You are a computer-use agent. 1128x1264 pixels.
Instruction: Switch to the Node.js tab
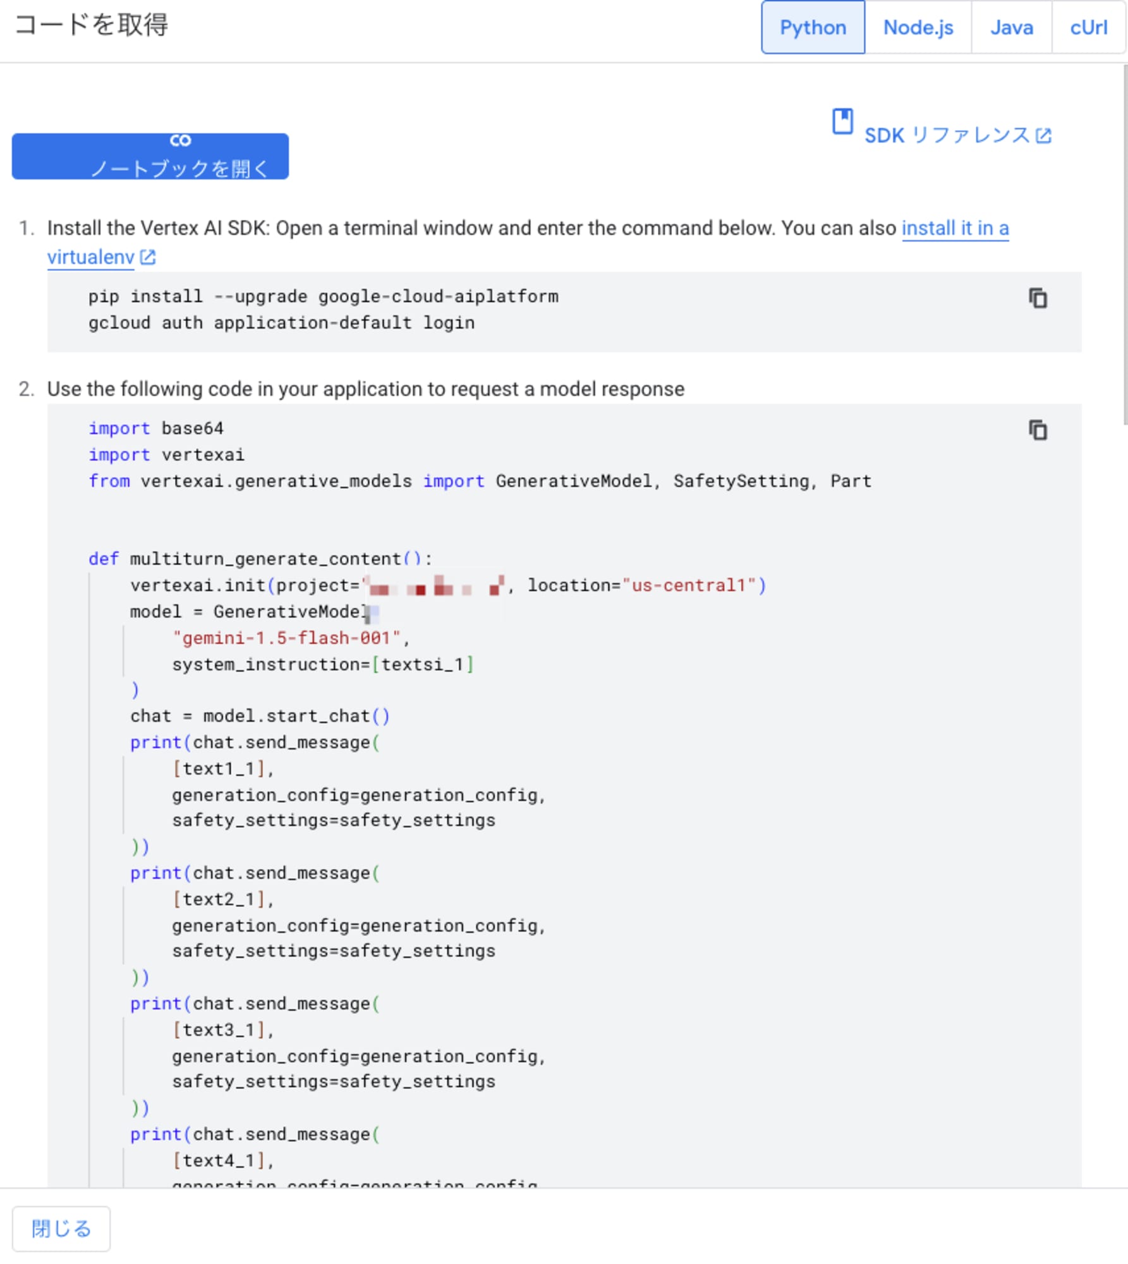coord(918,27)
